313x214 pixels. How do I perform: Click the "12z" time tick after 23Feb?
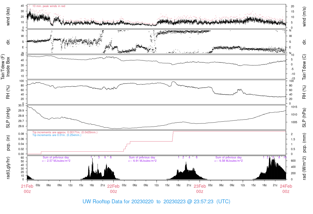click(243, 185)
